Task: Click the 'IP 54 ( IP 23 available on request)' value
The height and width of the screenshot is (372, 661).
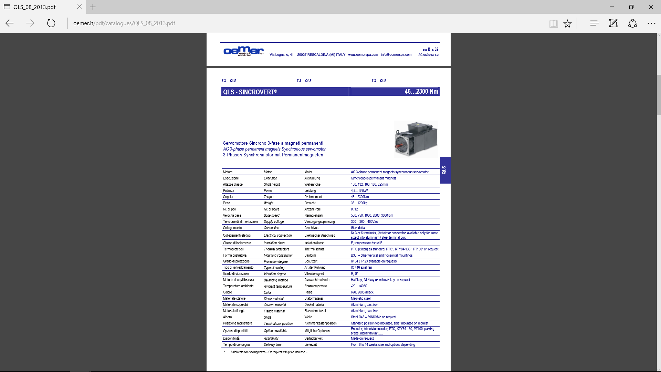Action: (374, 261)
